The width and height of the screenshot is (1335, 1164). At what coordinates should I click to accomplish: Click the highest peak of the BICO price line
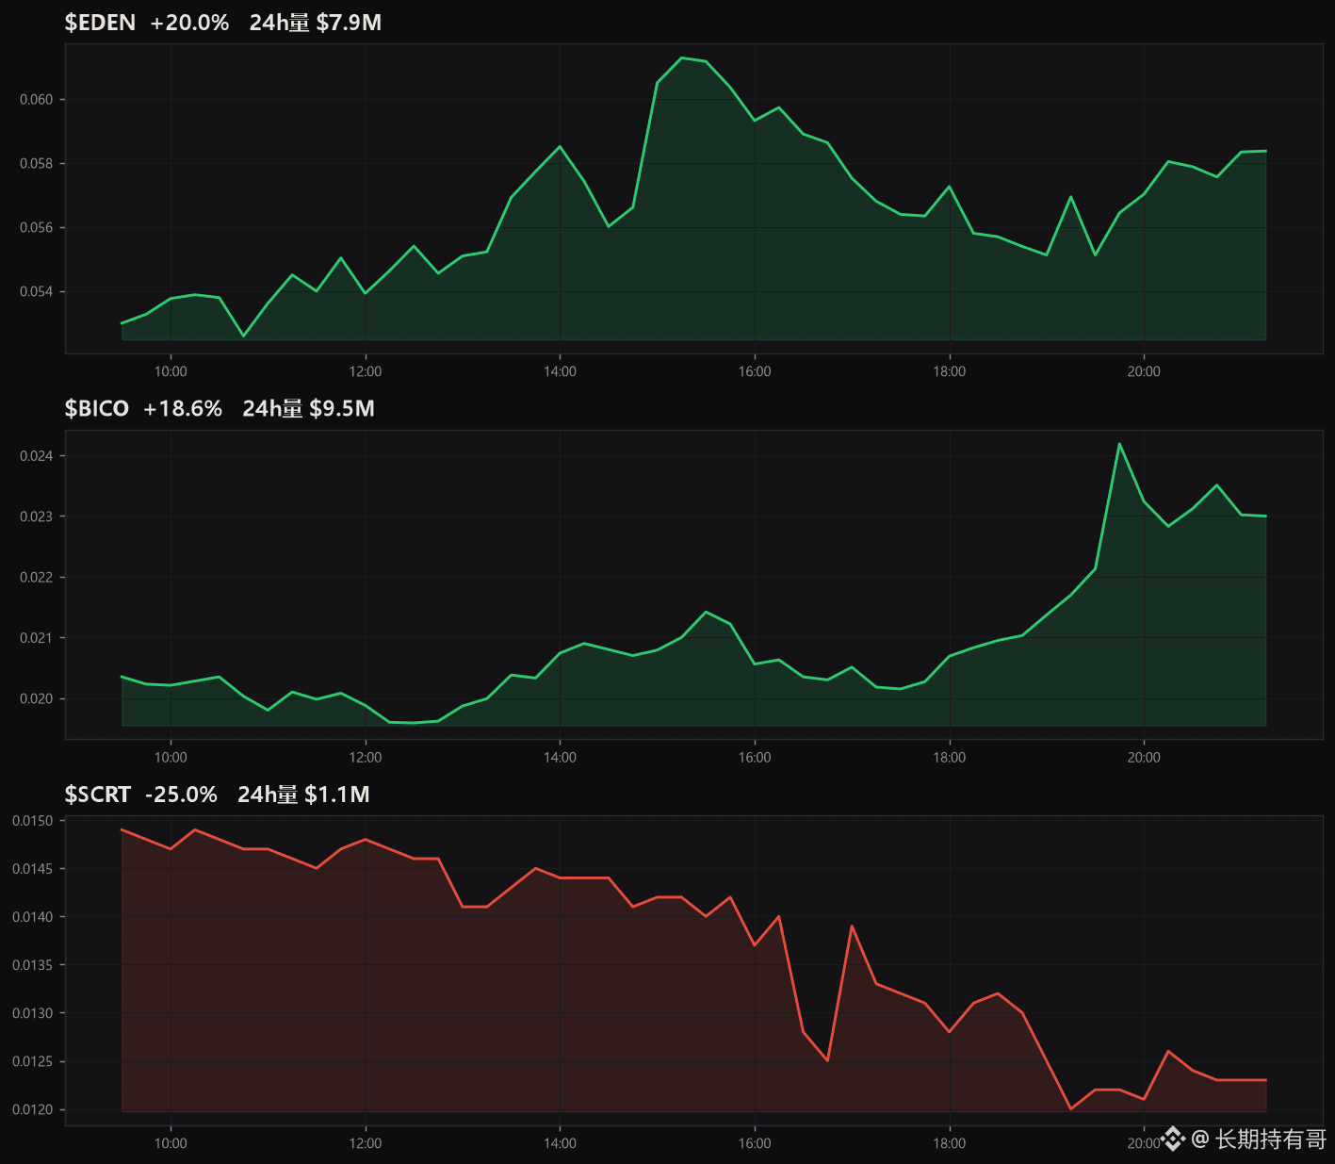pyautogui.click(x=1119, y=443)
